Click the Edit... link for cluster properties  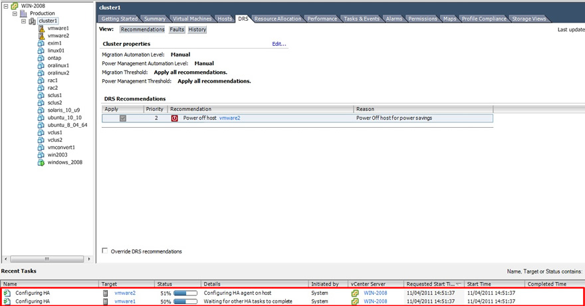[279, 44]
